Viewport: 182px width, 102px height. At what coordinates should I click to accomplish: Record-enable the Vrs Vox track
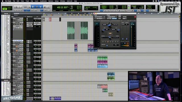pos(15,24)
